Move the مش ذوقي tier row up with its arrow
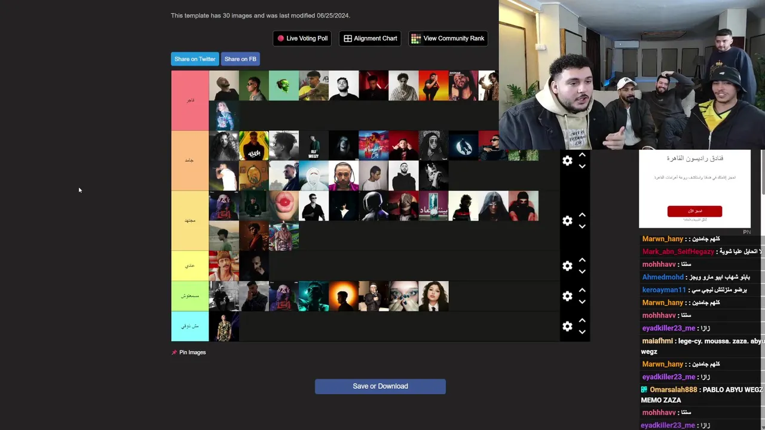 coord(582,321)
